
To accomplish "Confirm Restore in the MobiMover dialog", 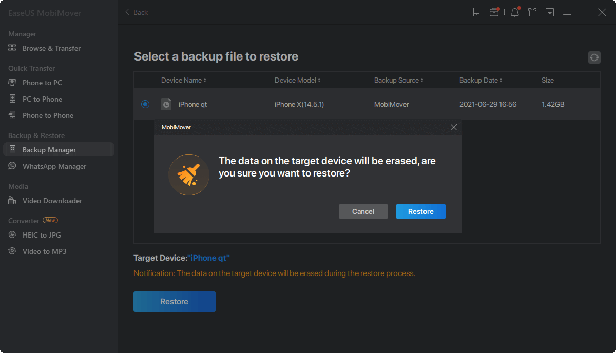I will coord(420,211).
